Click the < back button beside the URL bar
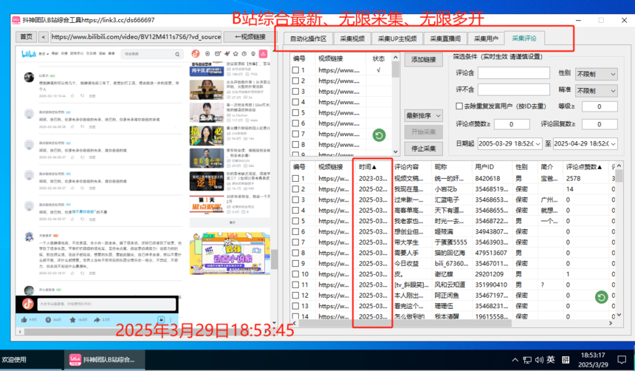The image size is (635, 371). [x=44, y=37]
